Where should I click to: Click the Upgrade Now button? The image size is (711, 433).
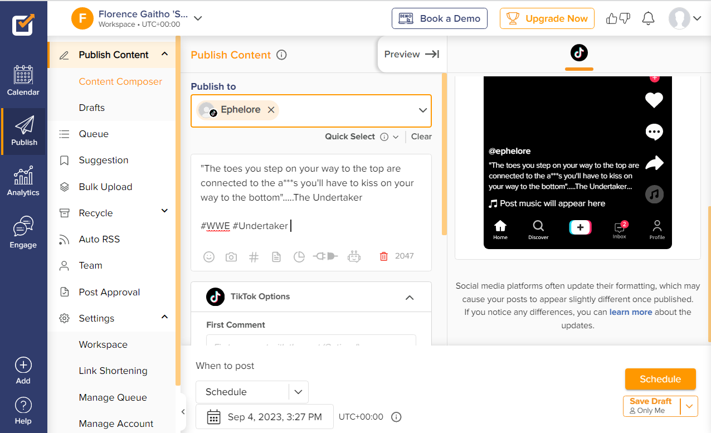(x=547, y=18)
